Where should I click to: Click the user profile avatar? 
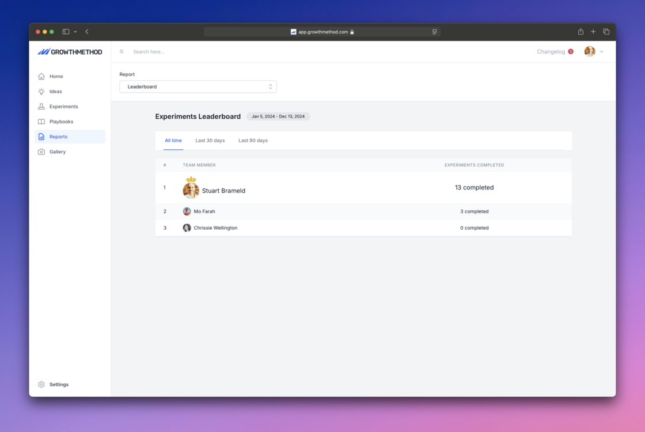pyautogui.click(x=590, y=51)
